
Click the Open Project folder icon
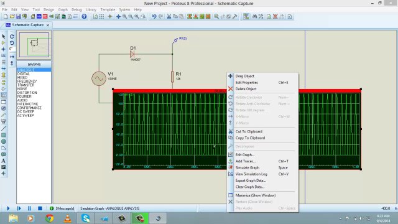(12, 17)
